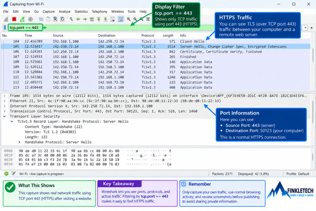Click the Version: TLS 1.2 (0x0303) line
This screenshot has width=316, height=211.
(x=50, y=132)
